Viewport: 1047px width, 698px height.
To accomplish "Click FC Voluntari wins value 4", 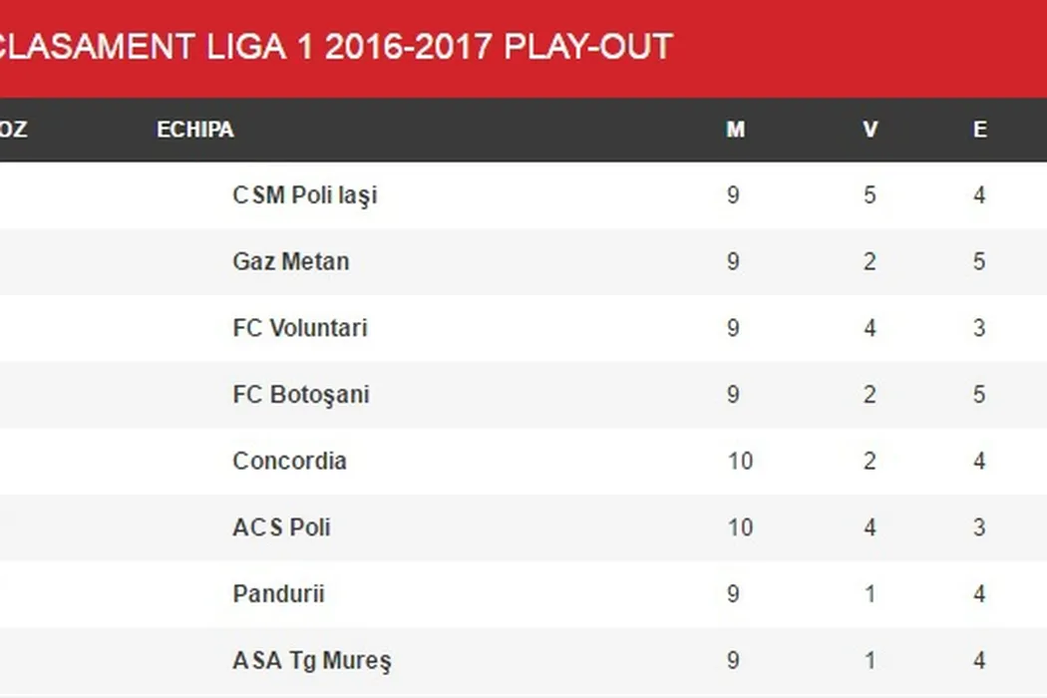I will [x=871, y=328].
